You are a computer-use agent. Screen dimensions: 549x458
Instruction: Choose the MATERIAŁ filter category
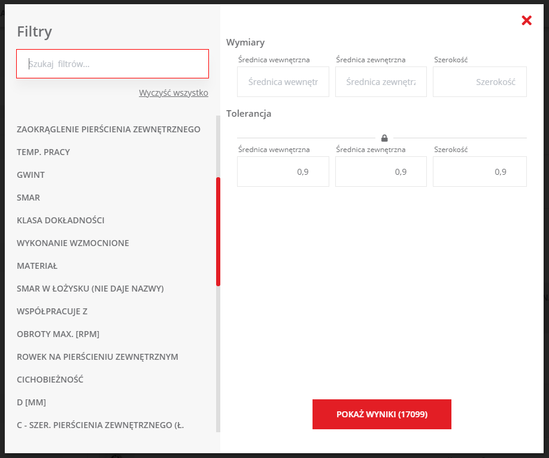(x=37, y=266)
